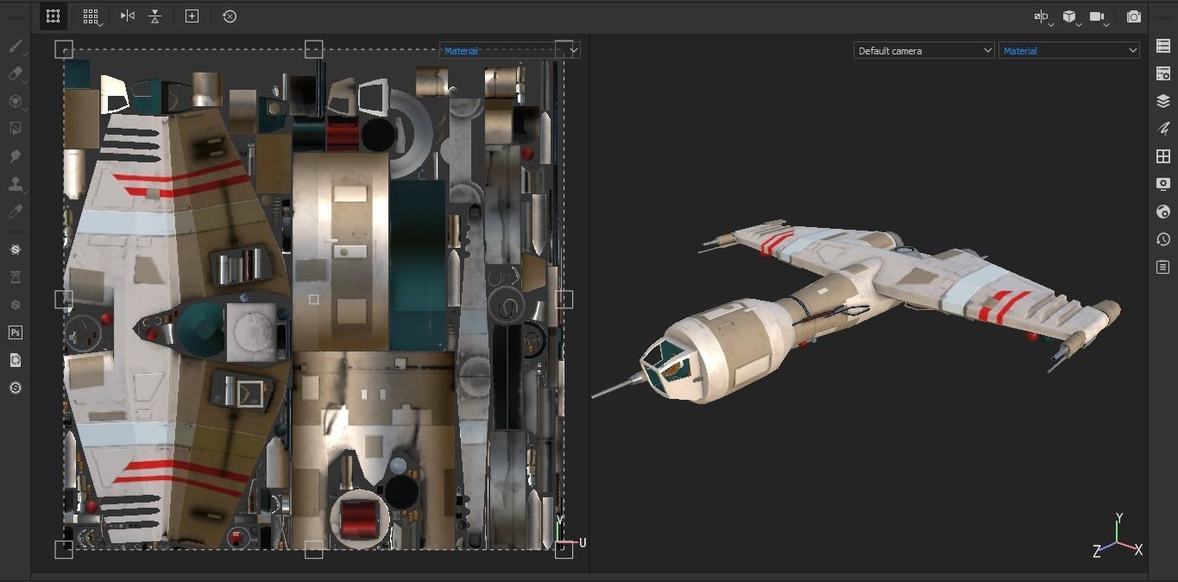This screenshot has height=582, width=1178.
Task: Select the Material picker eyedropper
Action: point(15,212)
